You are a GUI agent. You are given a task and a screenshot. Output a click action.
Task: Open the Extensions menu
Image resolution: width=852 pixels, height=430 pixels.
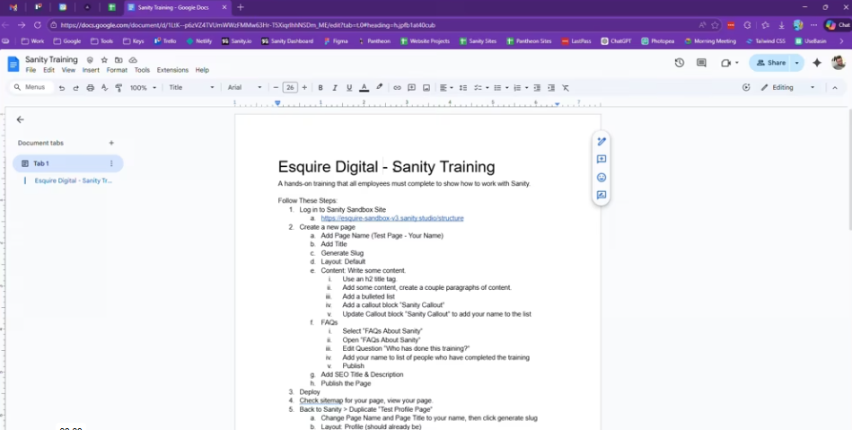(x=172, y=70)
